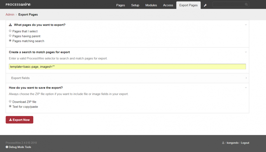Click the user profile icon in footer

pos(223,143)
